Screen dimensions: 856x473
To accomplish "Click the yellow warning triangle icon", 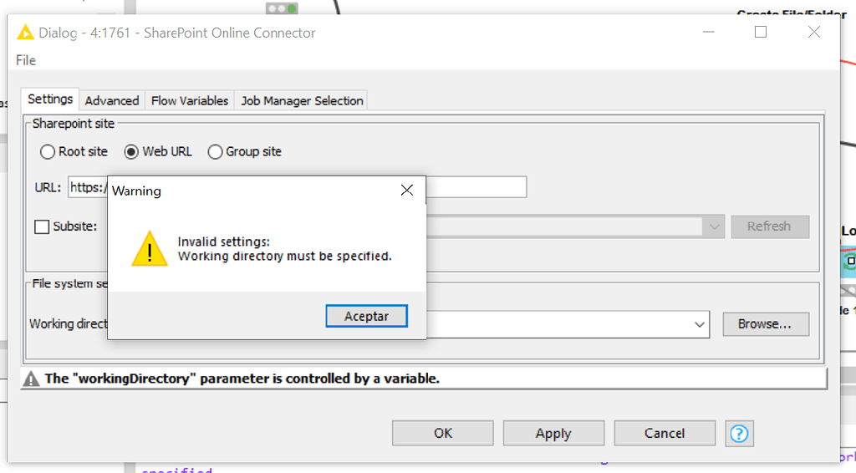I will 150,249.
